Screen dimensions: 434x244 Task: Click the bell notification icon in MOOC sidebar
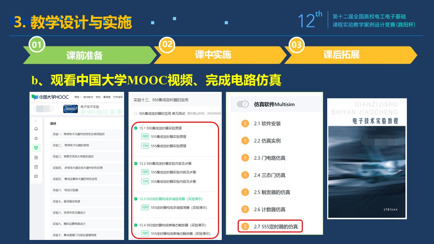pyautogui.click(x=36, y=129)
